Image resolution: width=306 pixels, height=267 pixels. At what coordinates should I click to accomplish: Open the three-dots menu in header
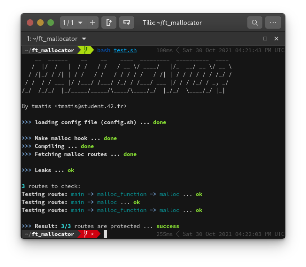pyautogui.click(x=273, y=23)
